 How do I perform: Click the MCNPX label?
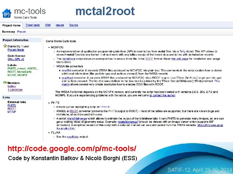(22, 75)
